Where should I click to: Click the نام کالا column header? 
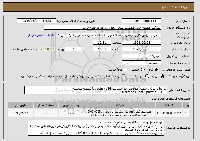pos(120,106)
